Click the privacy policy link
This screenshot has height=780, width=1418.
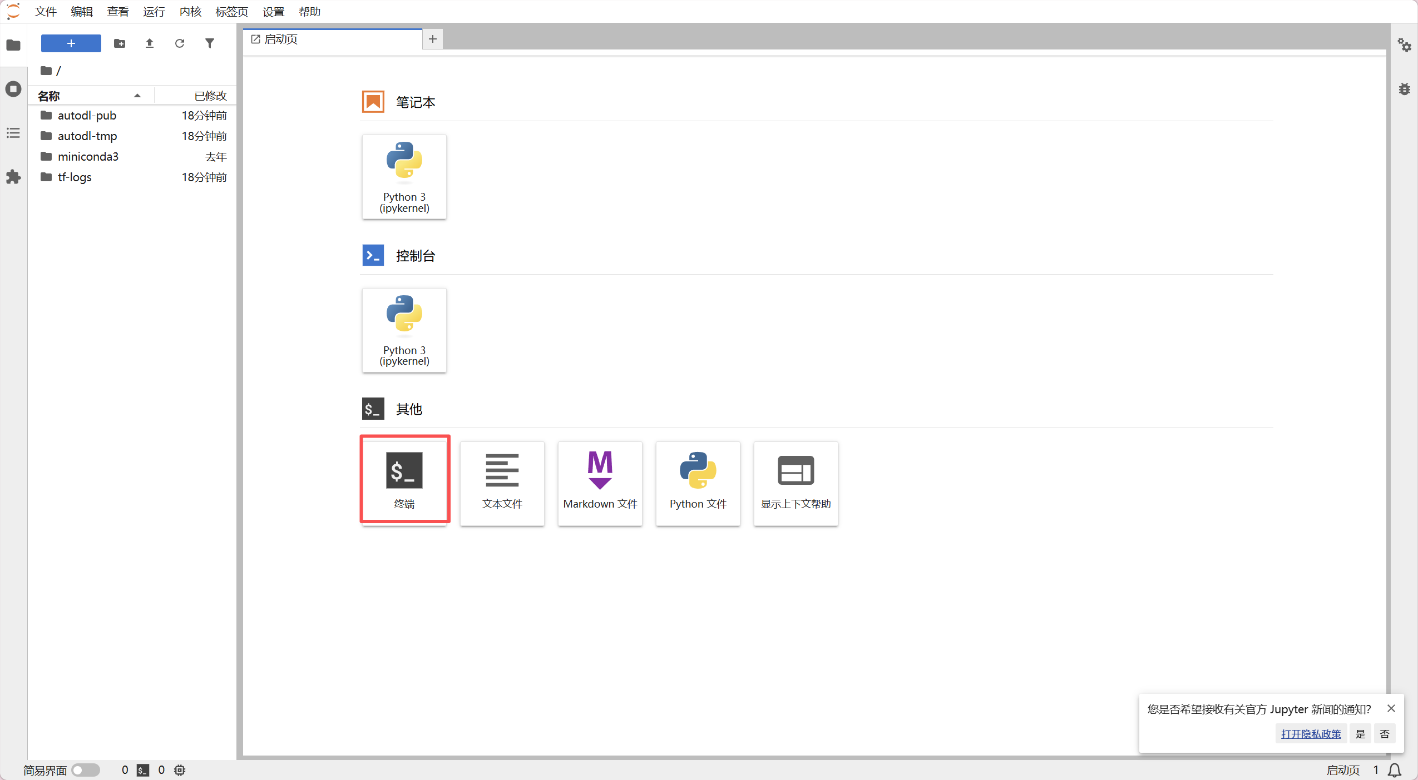coord(1311,734)
